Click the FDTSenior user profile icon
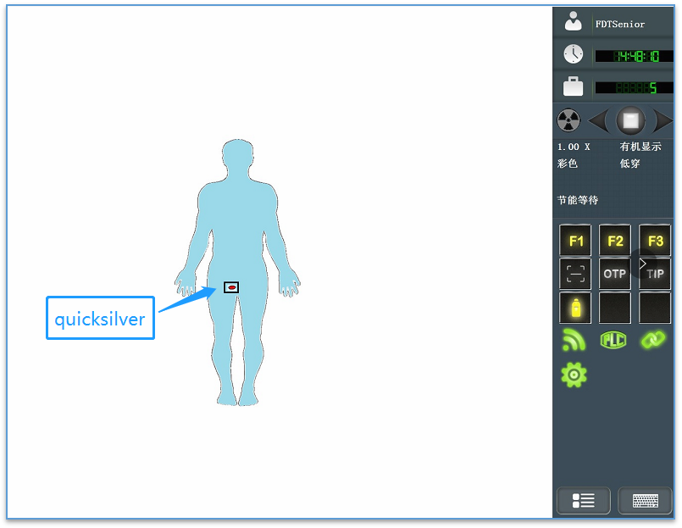The width and height of the screenshot is (682, 528). click(574, 22)
